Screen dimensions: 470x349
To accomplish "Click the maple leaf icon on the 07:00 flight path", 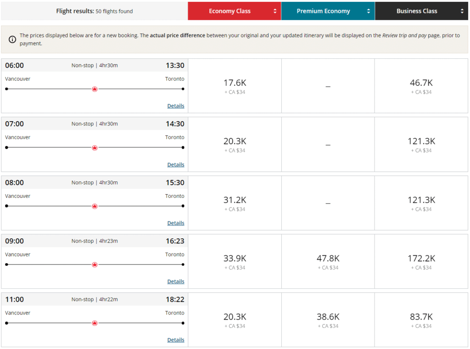I will [x=95, y=147].
